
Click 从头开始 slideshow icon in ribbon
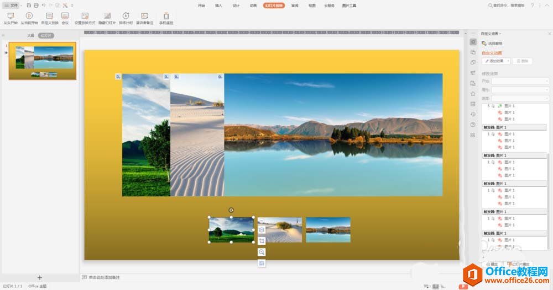click(x=11, y=16)
